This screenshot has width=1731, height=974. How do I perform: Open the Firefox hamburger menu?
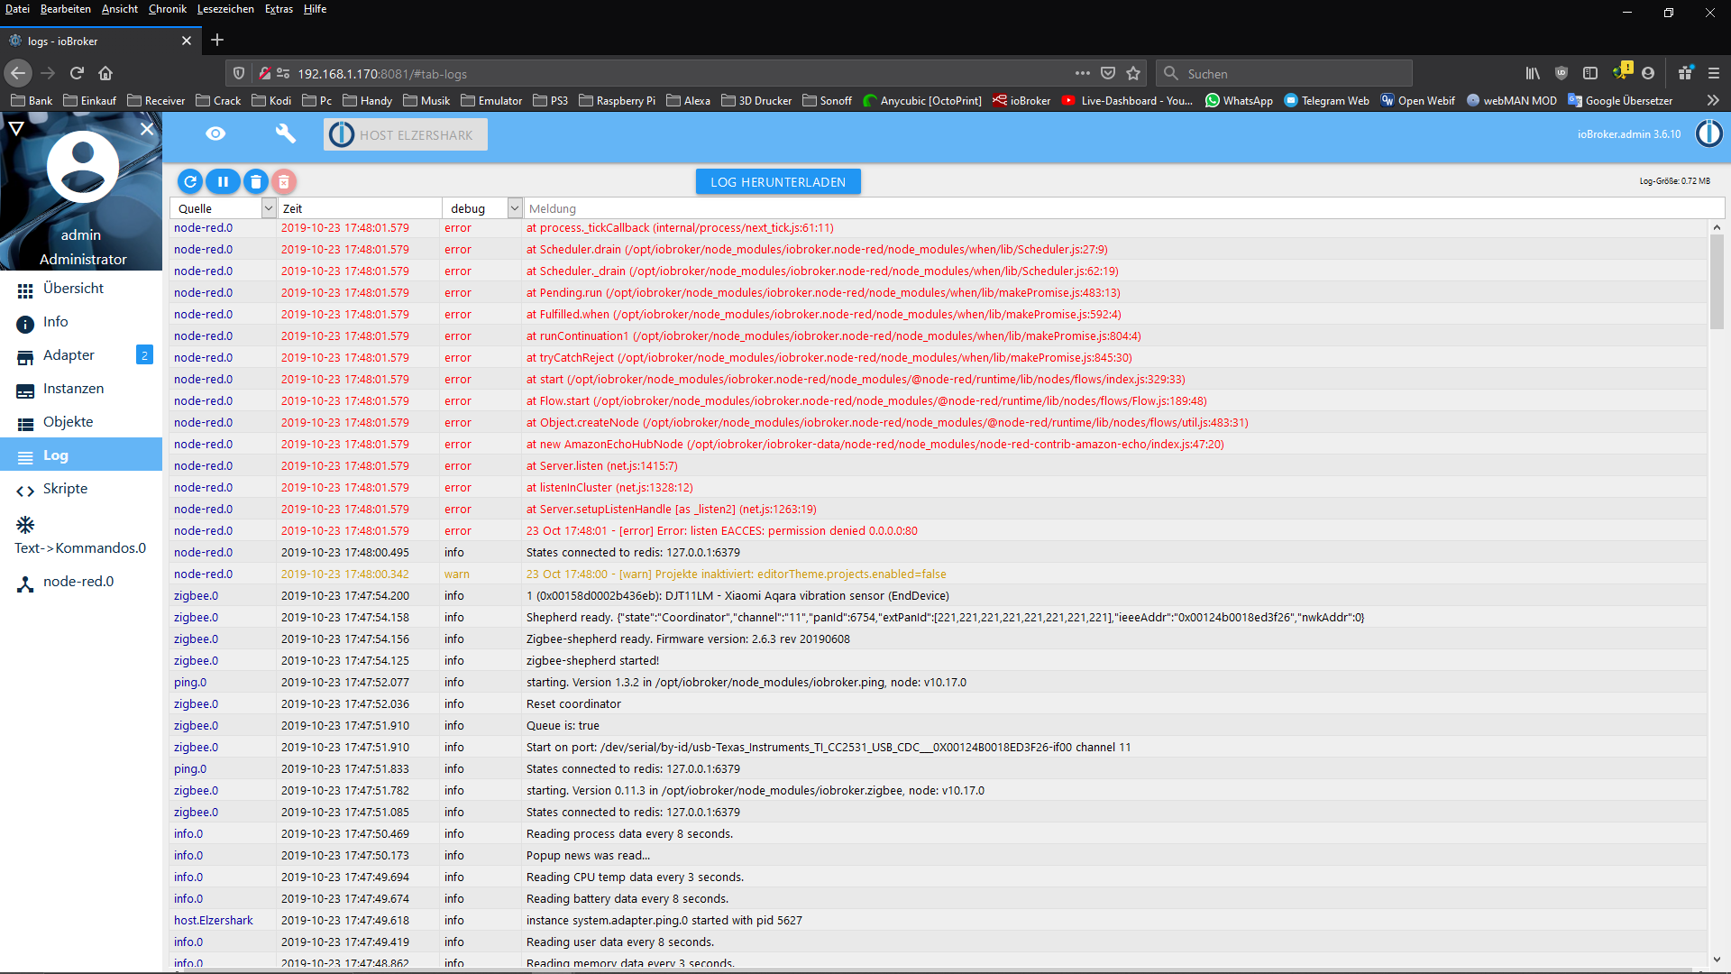[x=1714, y=73]
